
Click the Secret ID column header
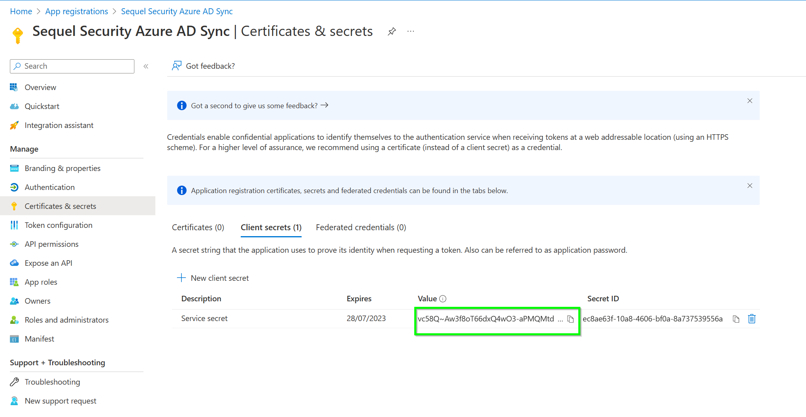click(603, 299)
